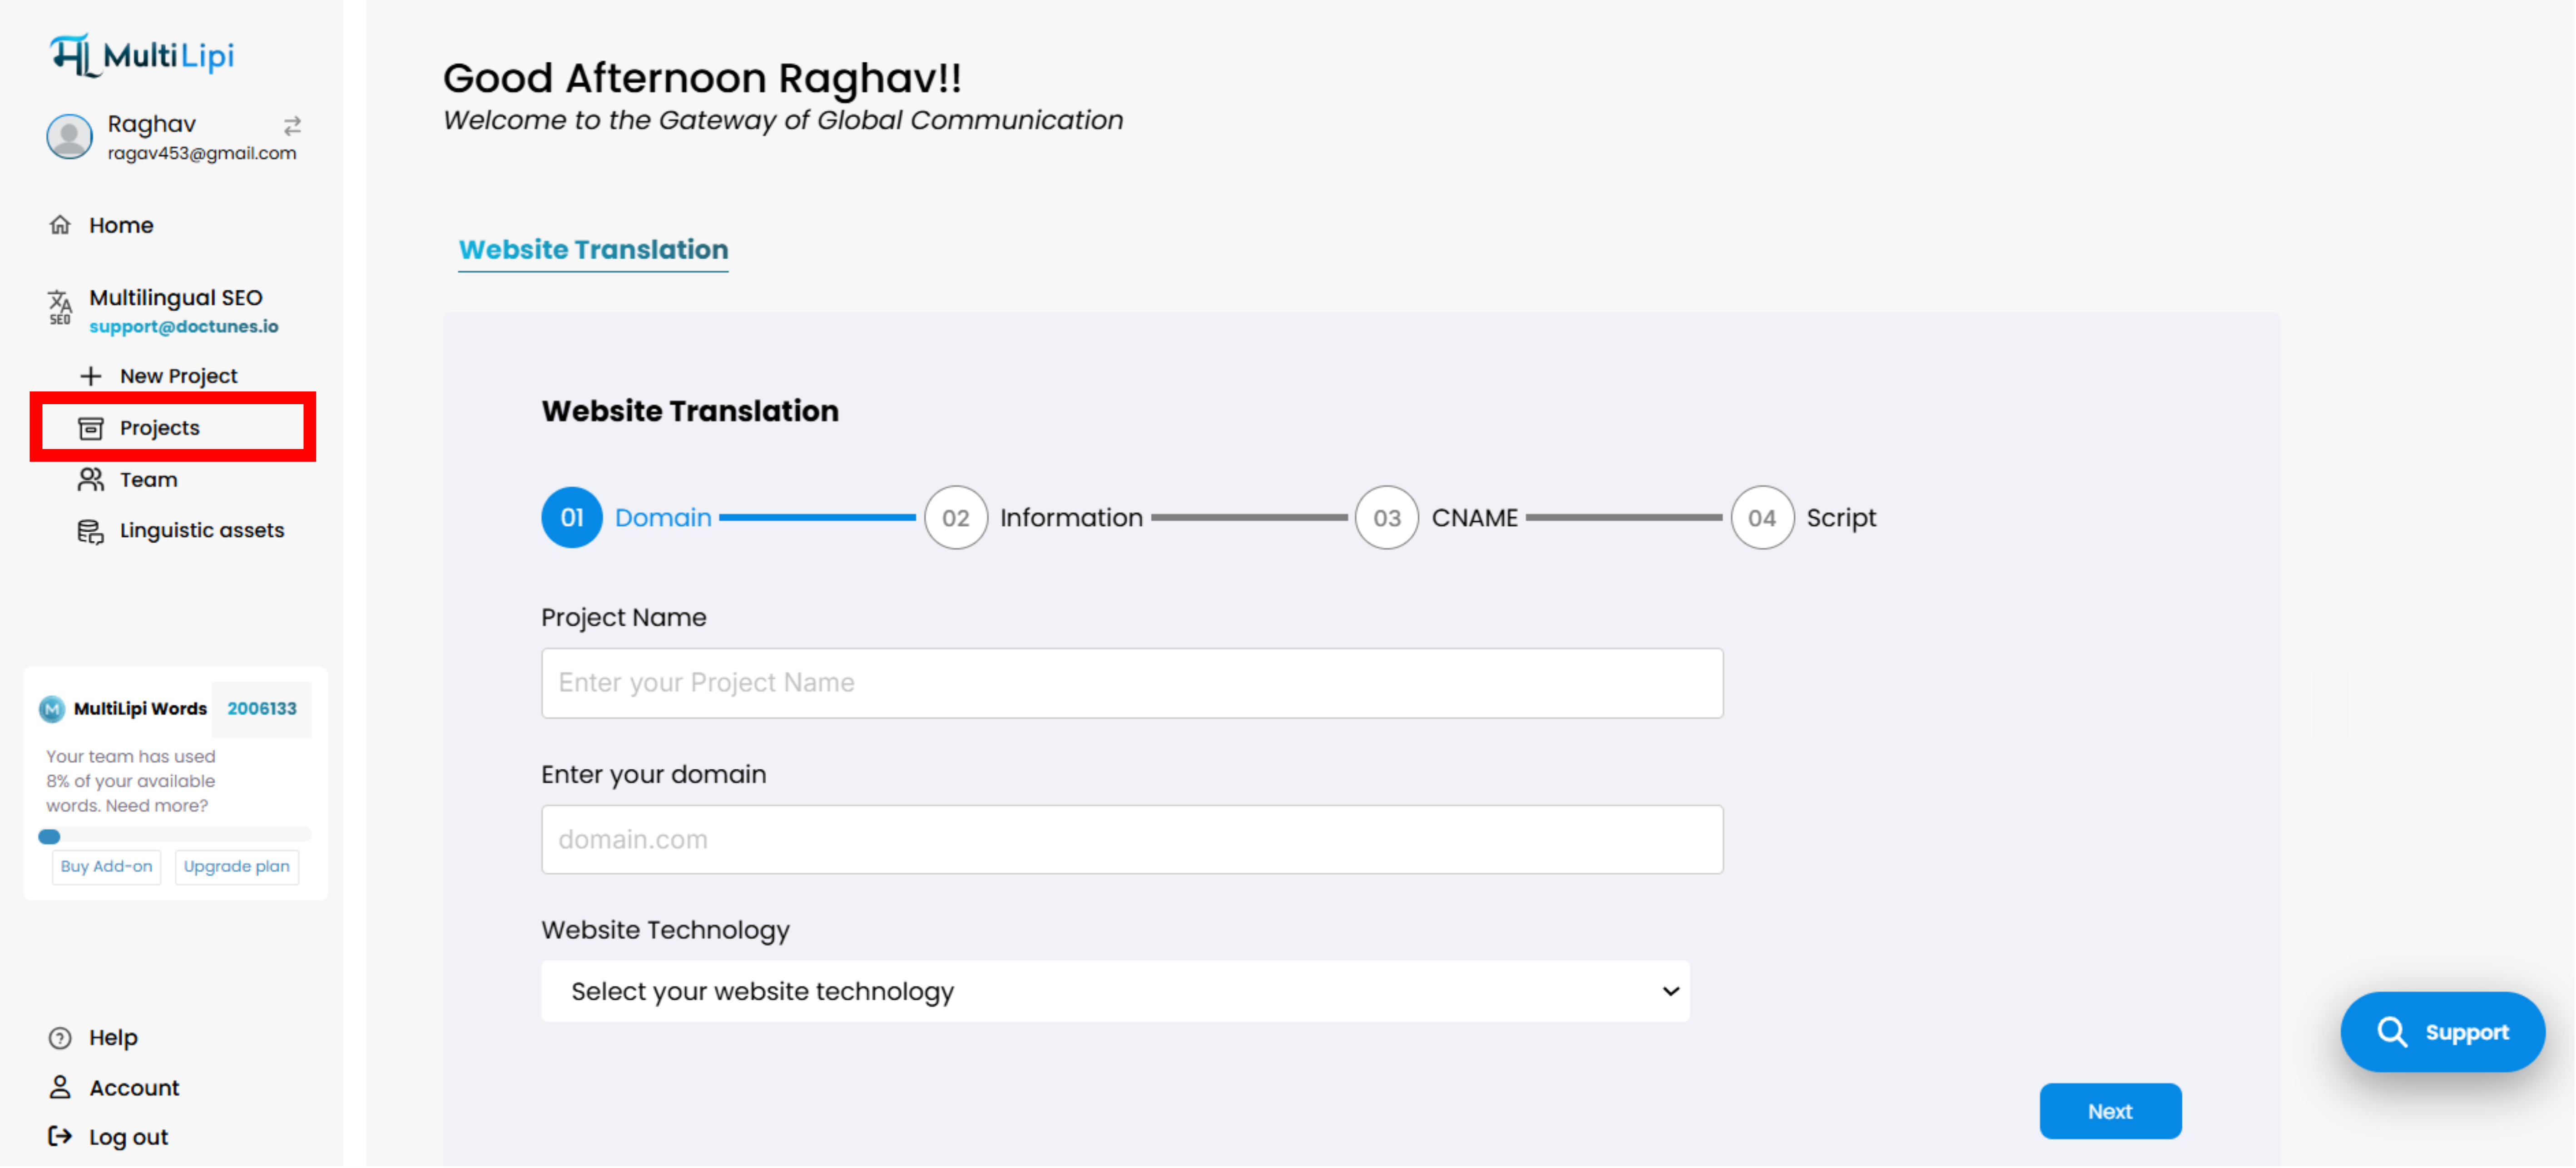Open the Multilingual SEO section
Screen dimensions: 2576x1168
tap(176, 298)
